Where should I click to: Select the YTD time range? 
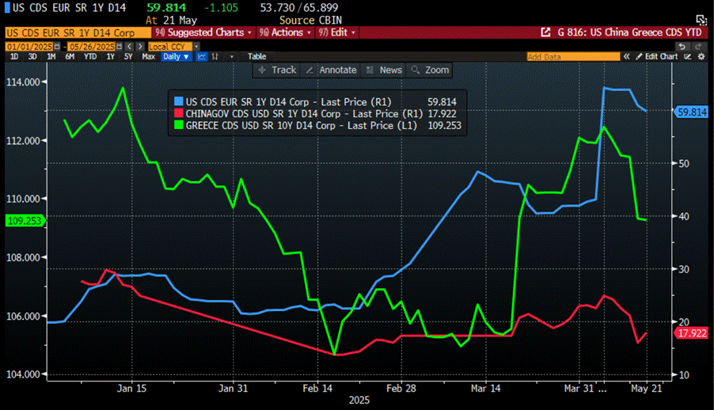tap(90, 56)
